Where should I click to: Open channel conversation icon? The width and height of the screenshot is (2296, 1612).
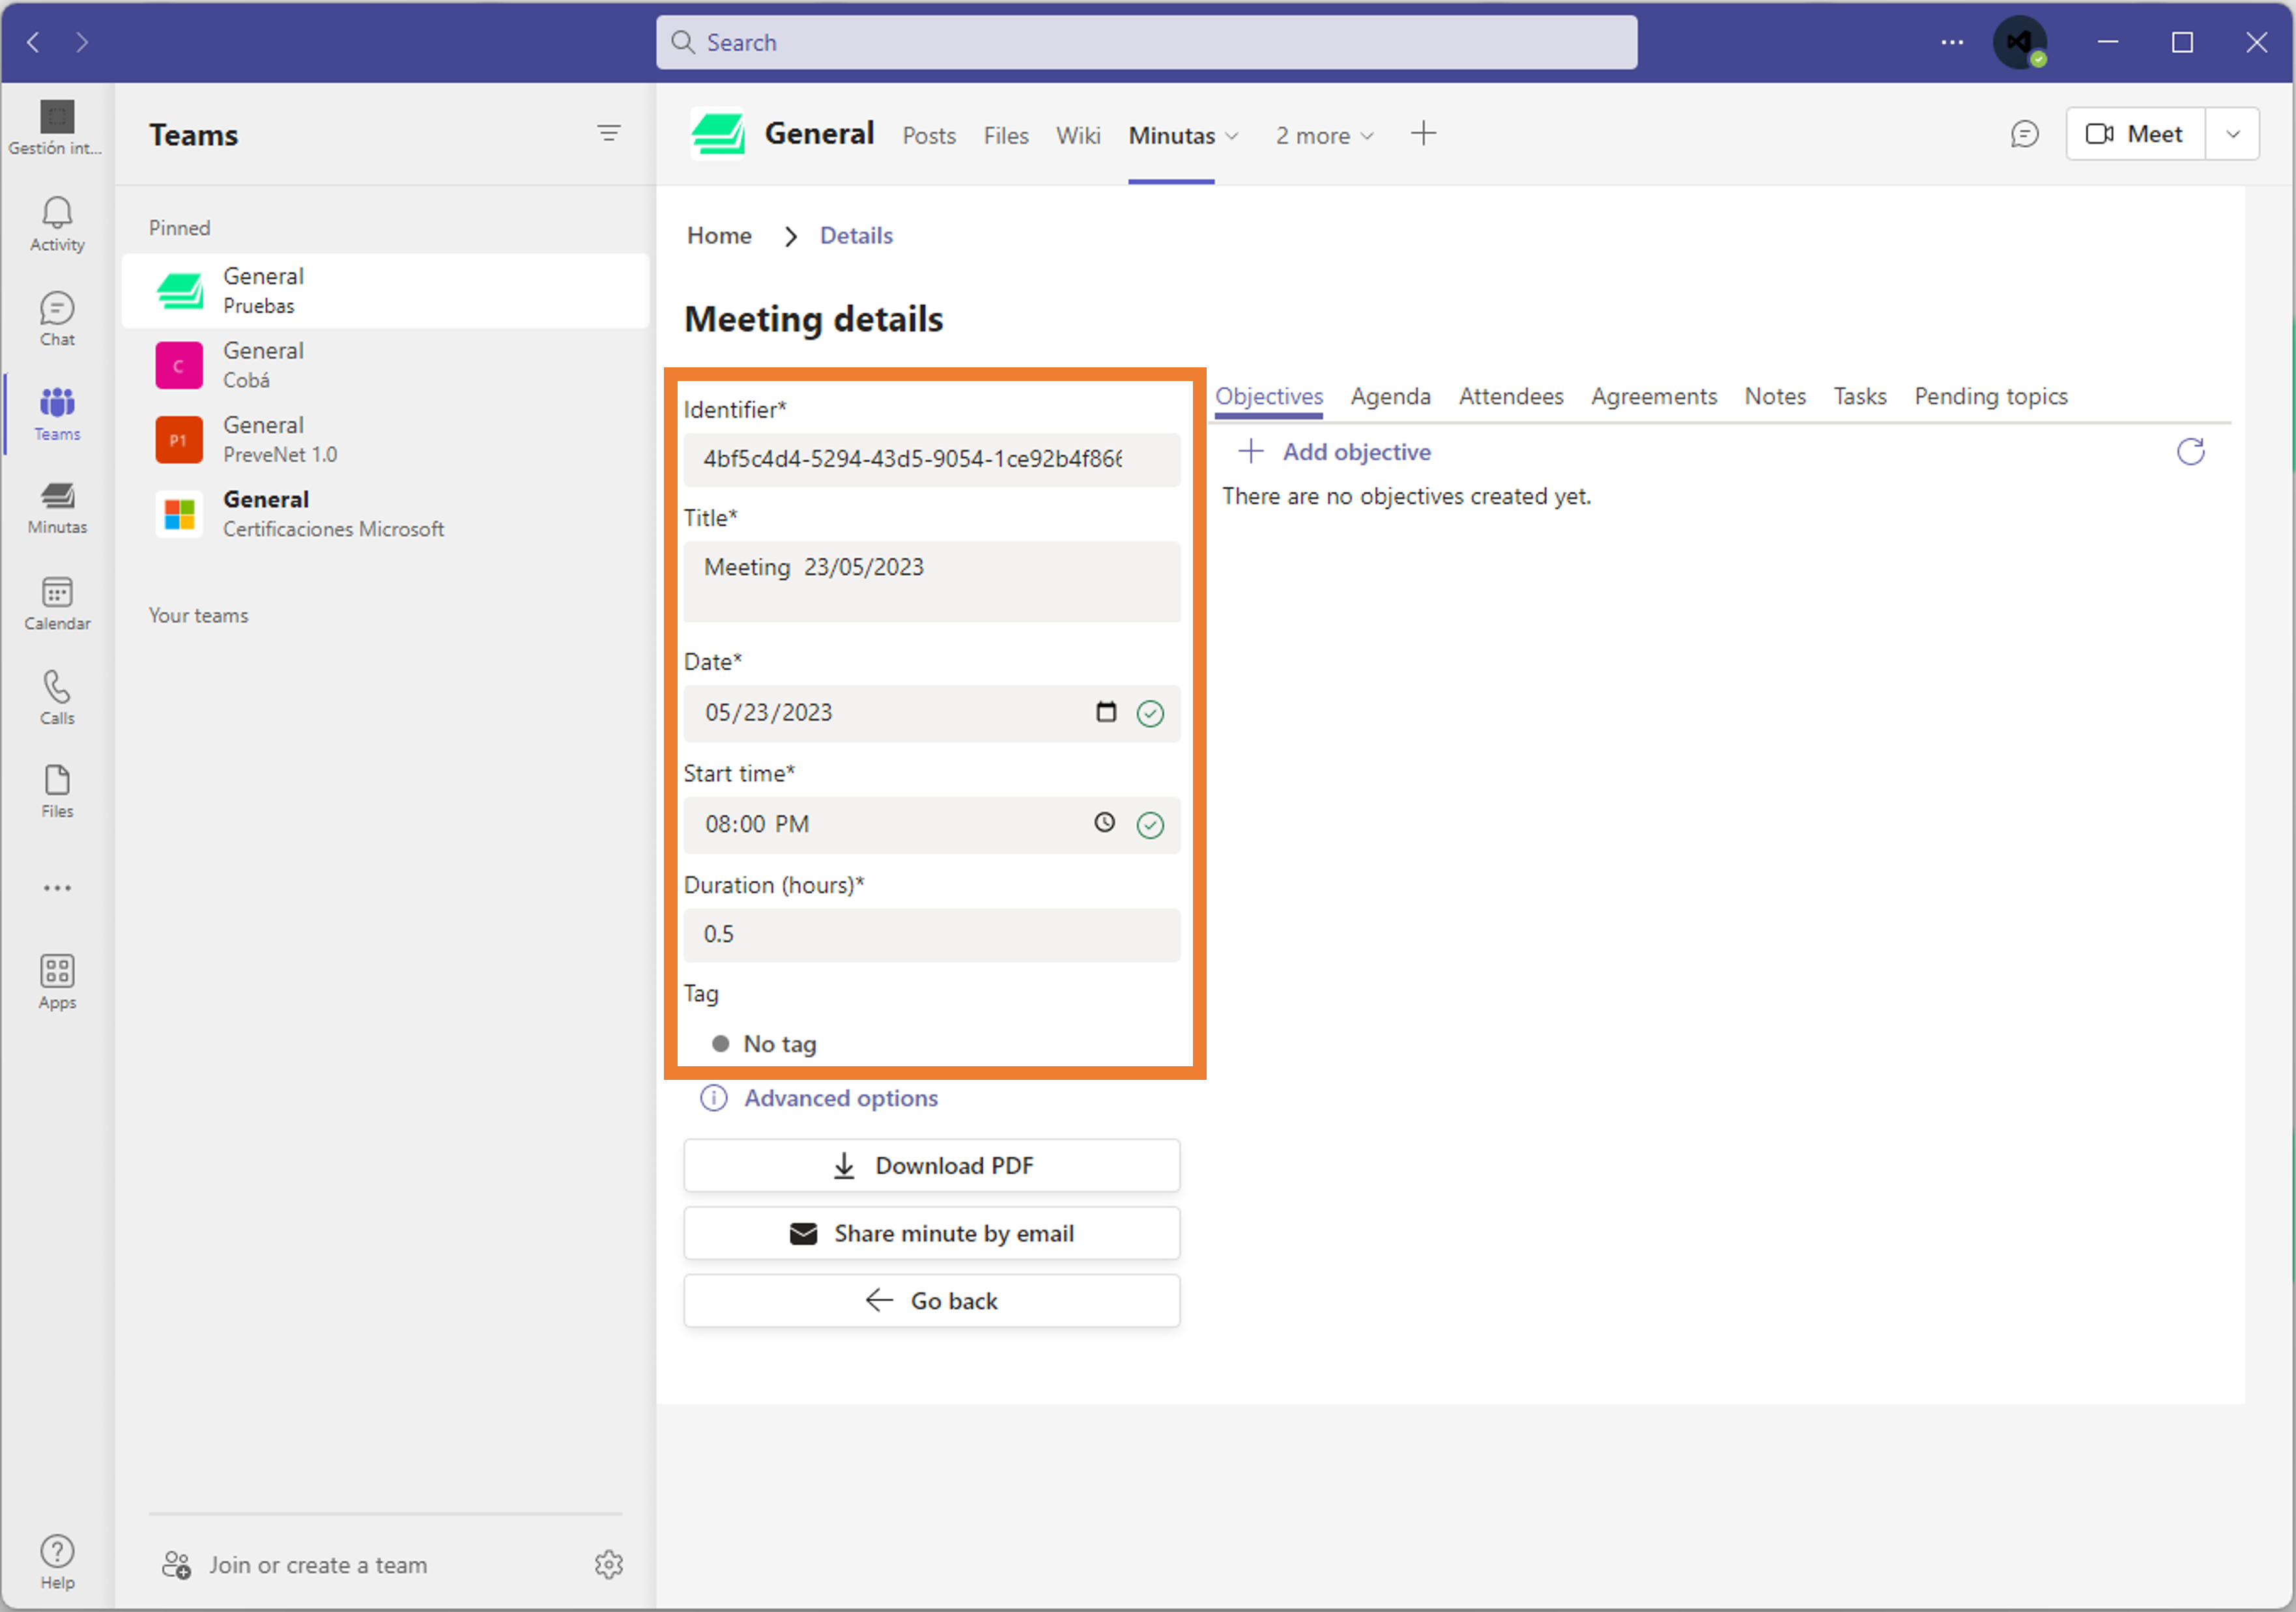2024,133
